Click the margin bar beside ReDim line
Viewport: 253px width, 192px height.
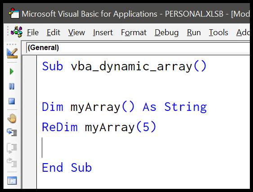[30, 127]
